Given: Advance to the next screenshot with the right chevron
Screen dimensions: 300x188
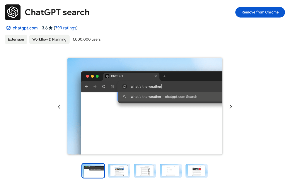Looking at the screenshot, I should [231, 107].
